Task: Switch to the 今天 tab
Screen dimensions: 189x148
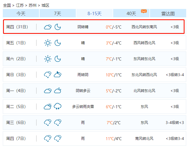Action: 21,13
